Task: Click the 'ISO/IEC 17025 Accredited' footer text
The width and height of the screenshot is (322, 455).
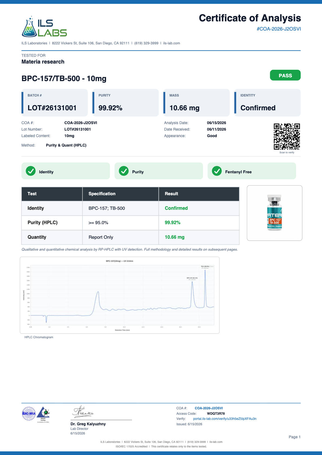Action: click(132, 447)
